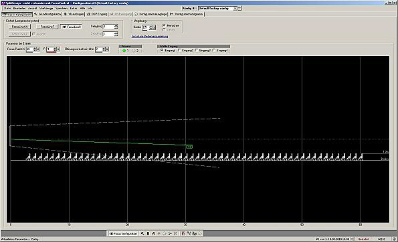398x242 pixels.
Task: Click application icon in title bar
Action: [x=3, y=3]
